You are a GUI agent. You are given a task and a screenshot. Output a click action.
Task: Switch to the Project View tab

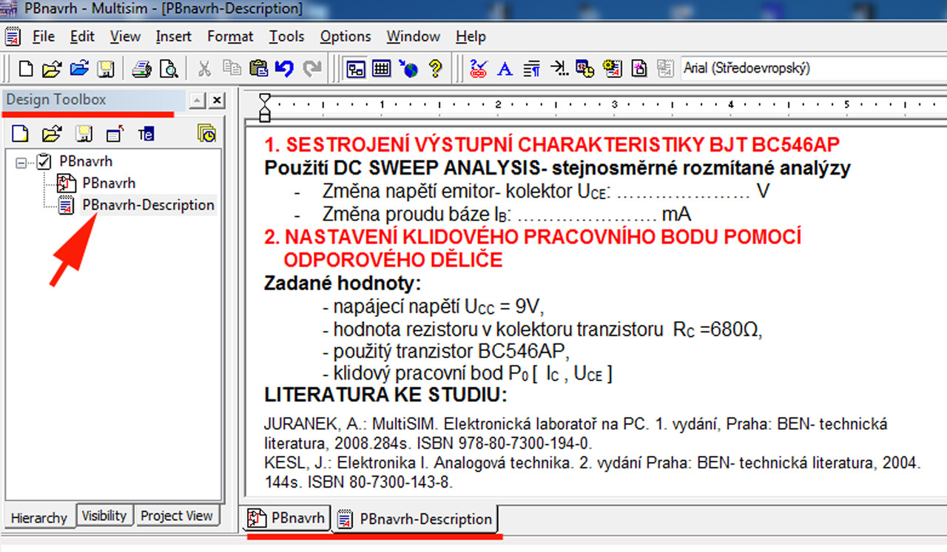click(177, 515)
